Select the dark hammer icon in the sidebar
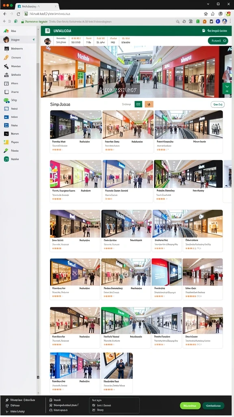Viewport: 234px width, 417px height. click(x=6, y=66)
